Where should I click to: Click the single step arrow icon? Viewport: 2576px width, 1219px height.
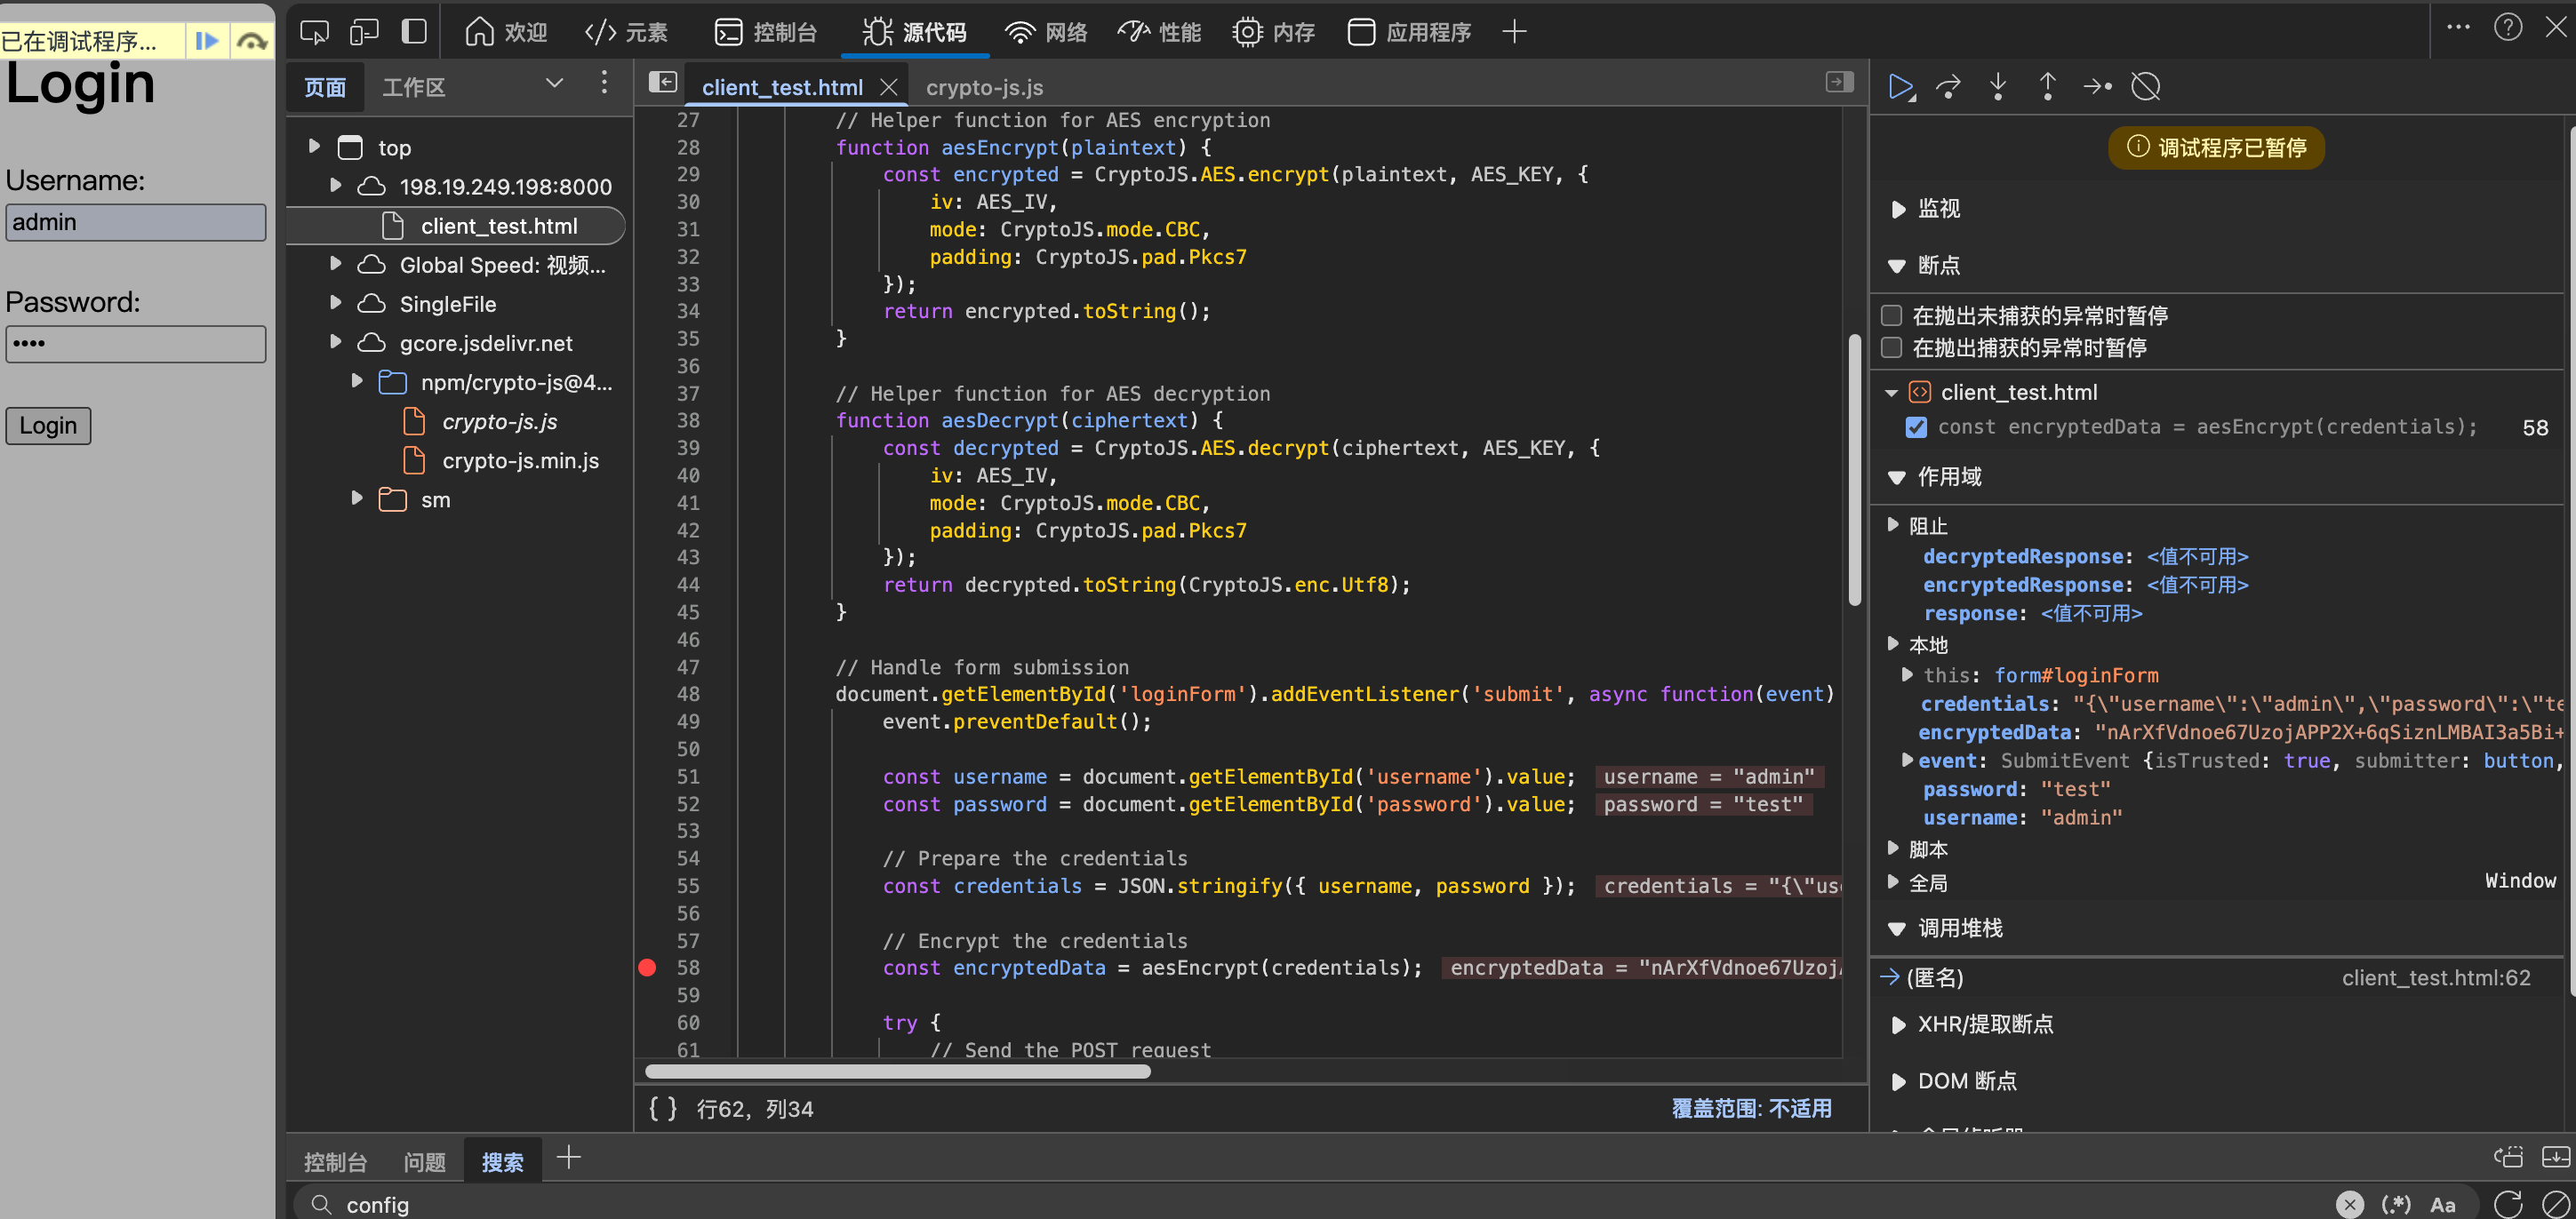pos(2097,87)
